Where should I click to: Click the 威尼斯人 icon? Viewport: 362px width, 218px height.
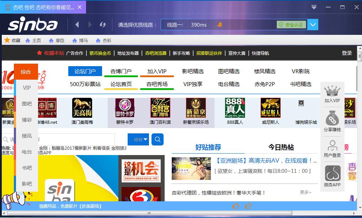[271, 108]
